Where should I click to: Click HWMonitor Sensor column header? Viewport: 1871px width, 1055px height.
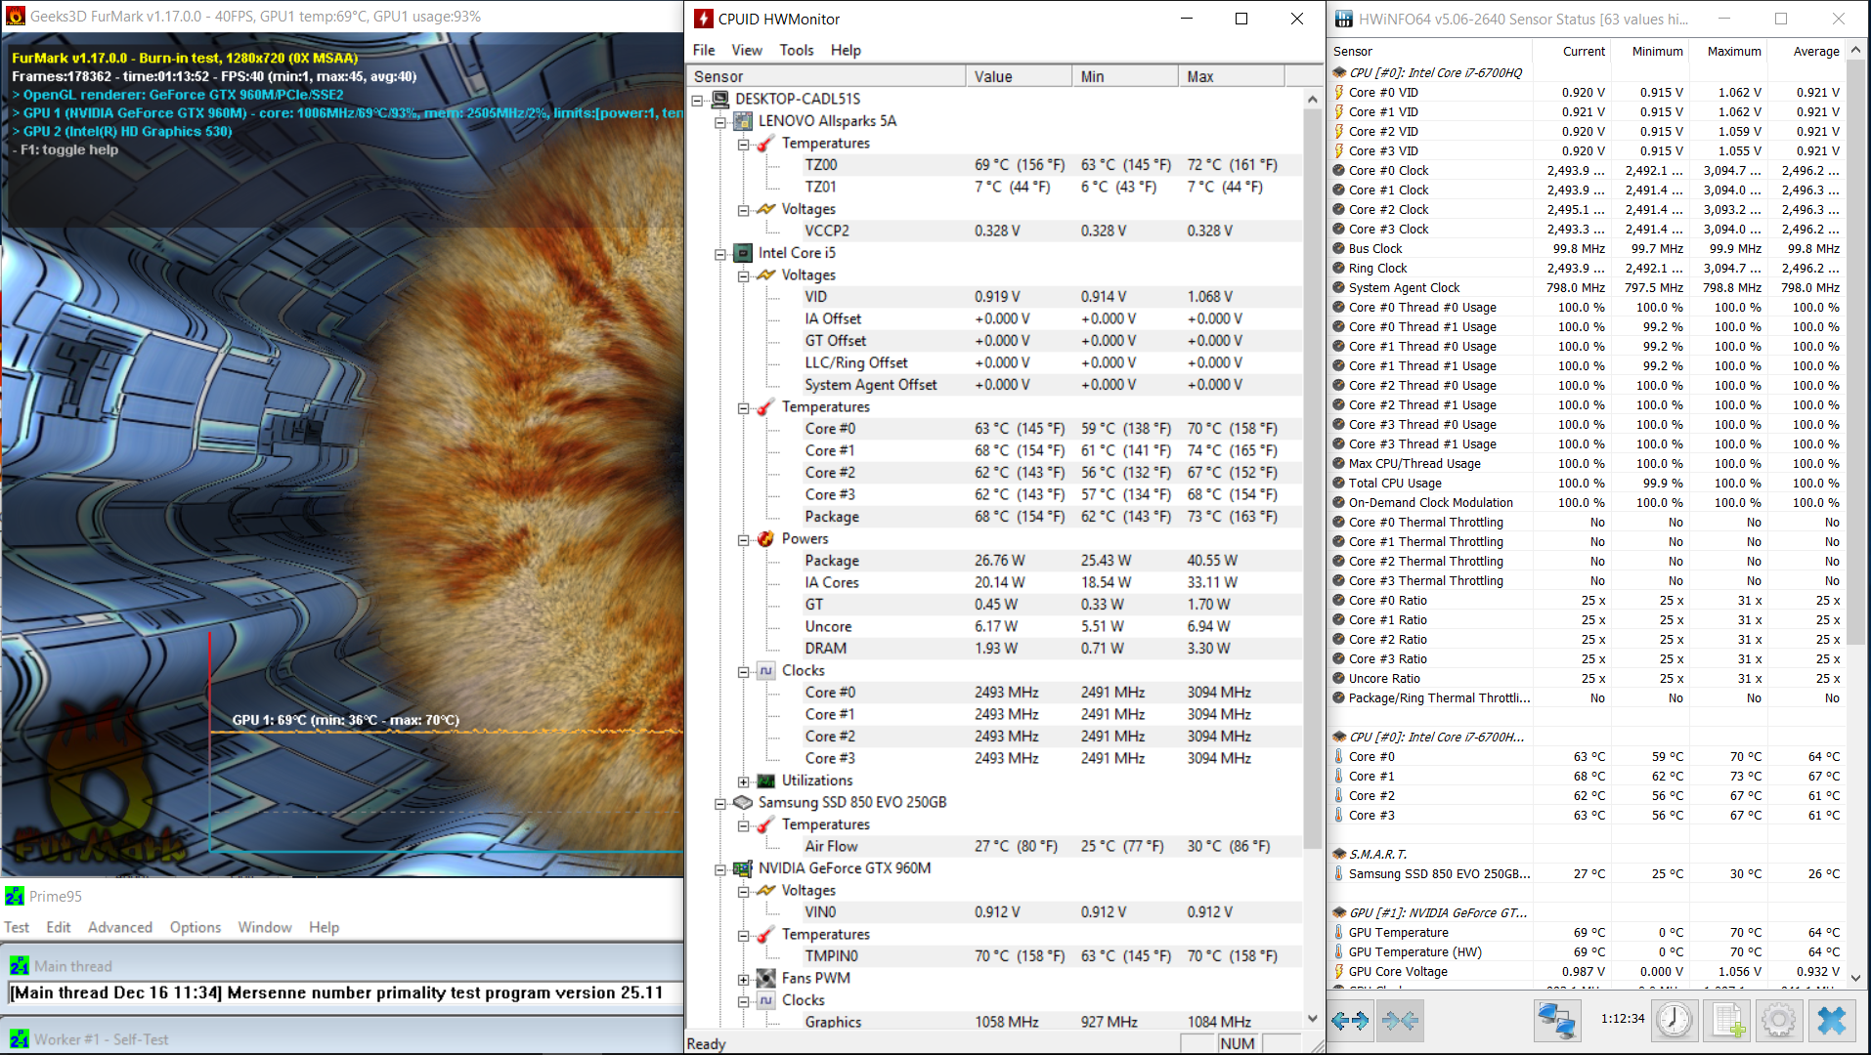(826, 76)
